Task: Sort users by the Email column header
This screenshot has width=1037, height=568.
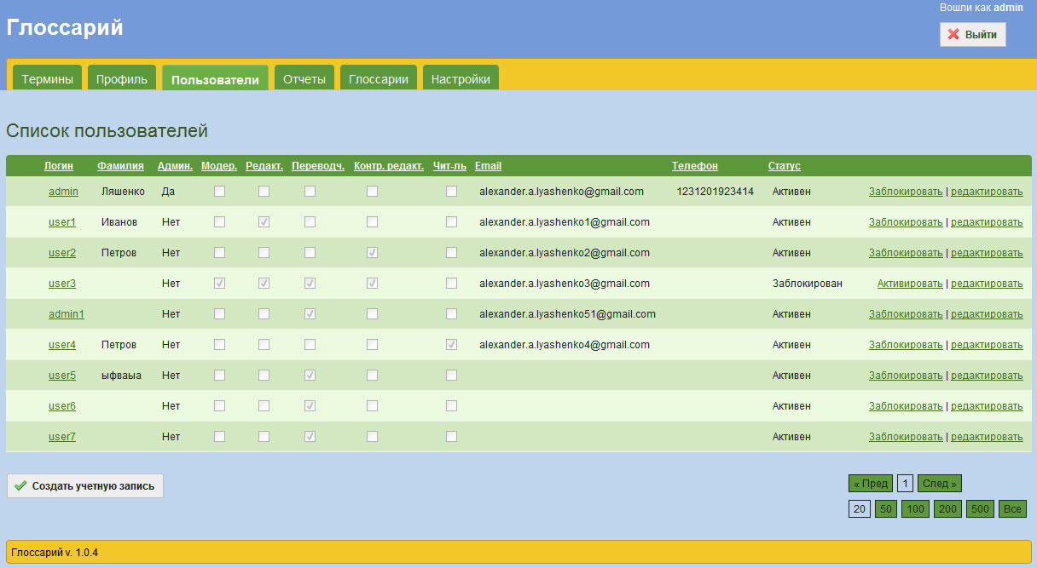Action: (488, 166)
